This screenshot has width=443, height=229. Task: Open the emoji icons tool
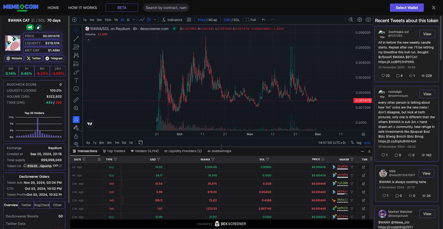pyautogui.click(x=76, y=89)
